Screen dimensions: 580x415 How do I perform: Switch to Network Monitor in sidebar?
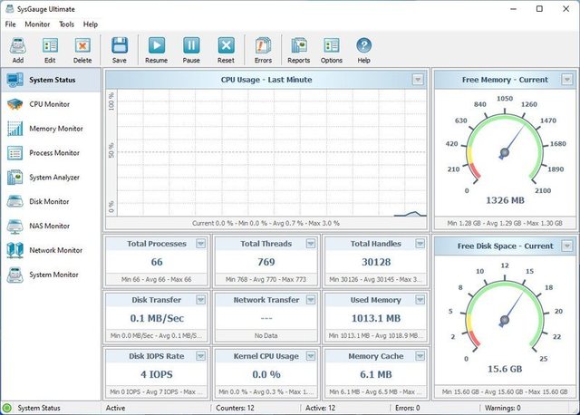[53, 250]
